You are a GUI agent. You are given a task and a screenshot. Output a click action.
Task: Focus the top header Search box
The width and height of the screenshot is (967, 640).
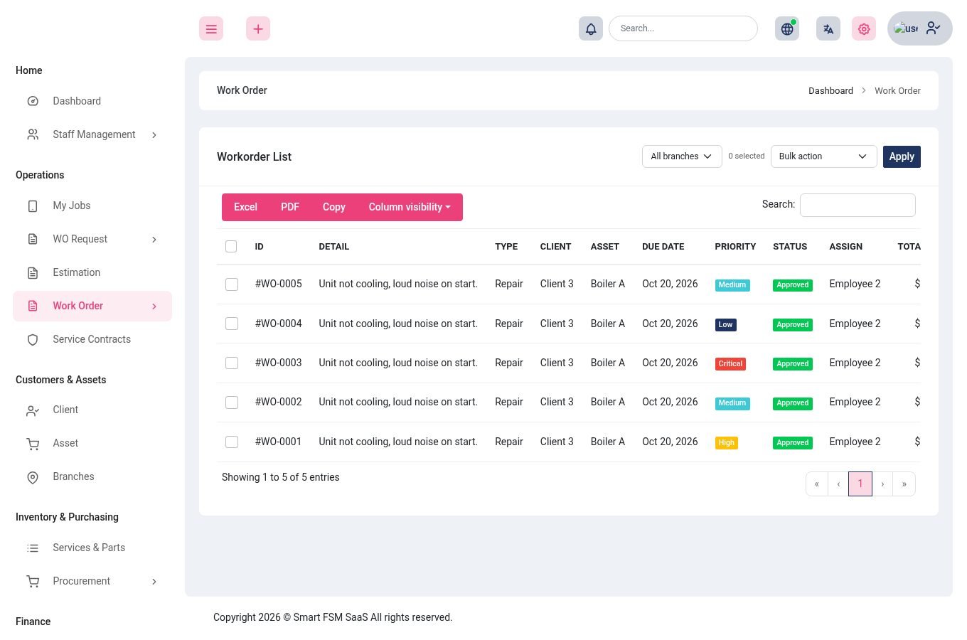click(683, 28)
